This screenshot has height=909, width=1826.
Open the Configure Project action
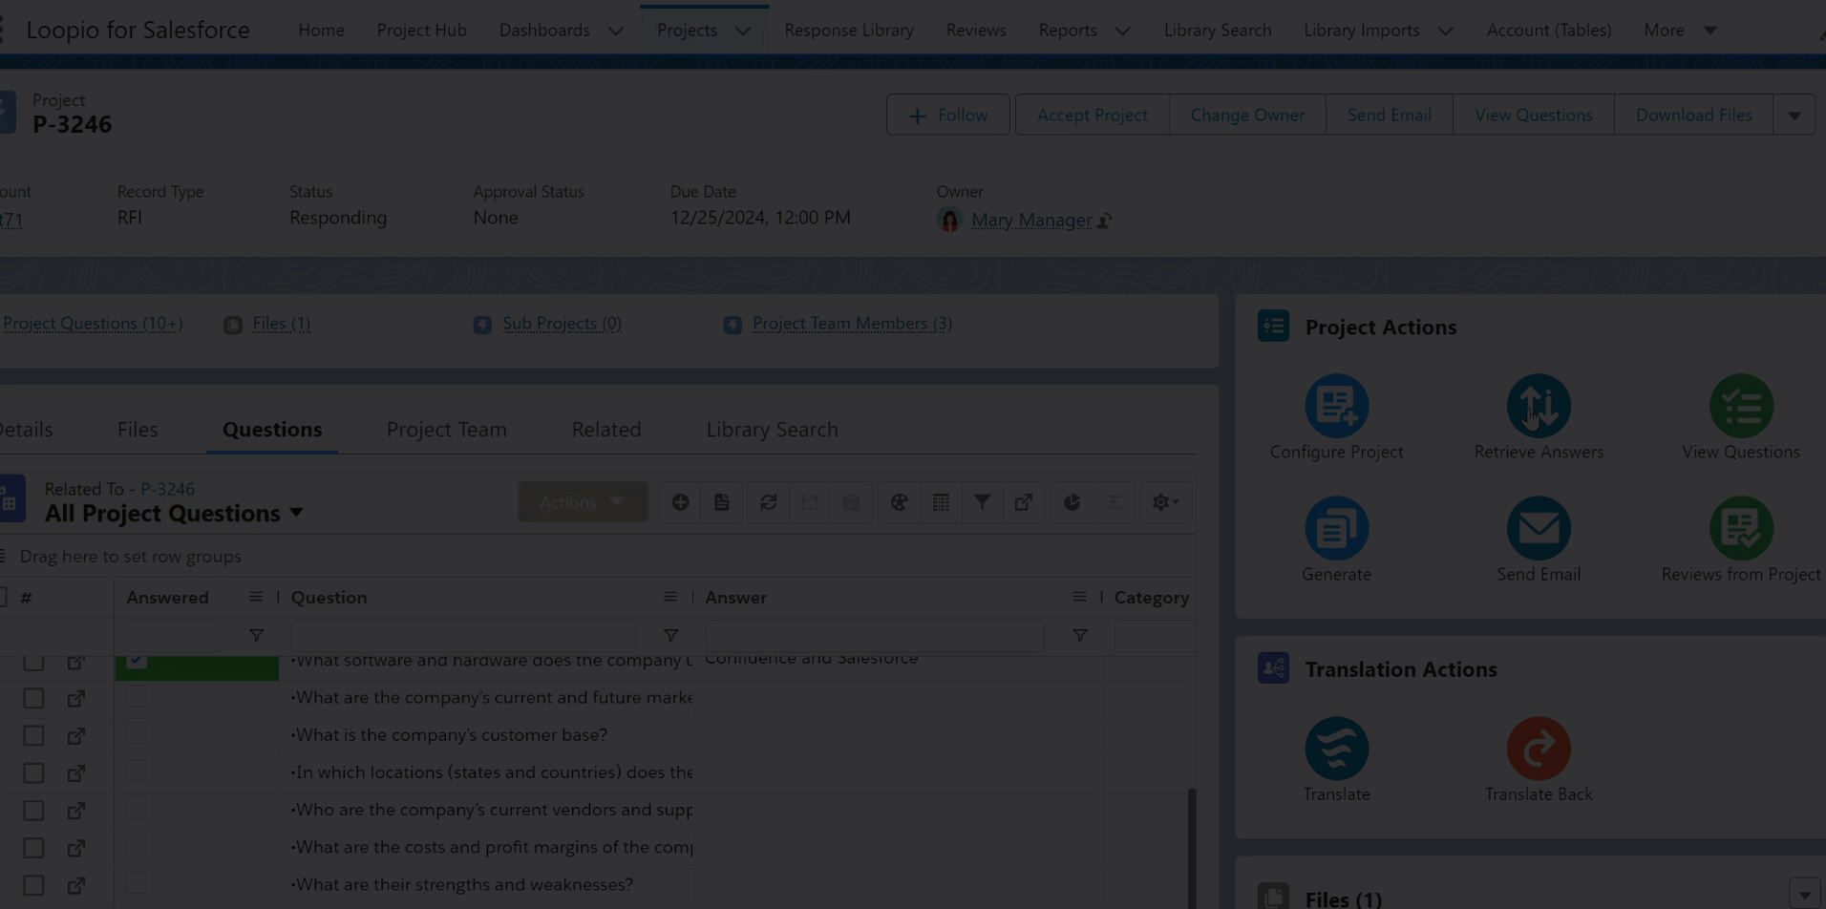[1336, 406]
